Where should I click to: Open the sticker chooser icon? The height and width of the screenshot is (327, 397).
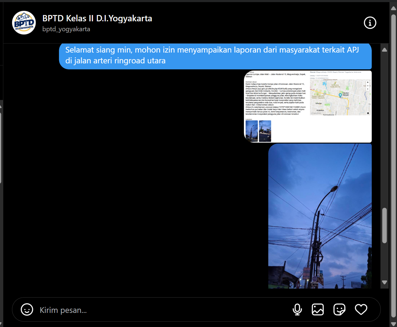tap(339, 310)
